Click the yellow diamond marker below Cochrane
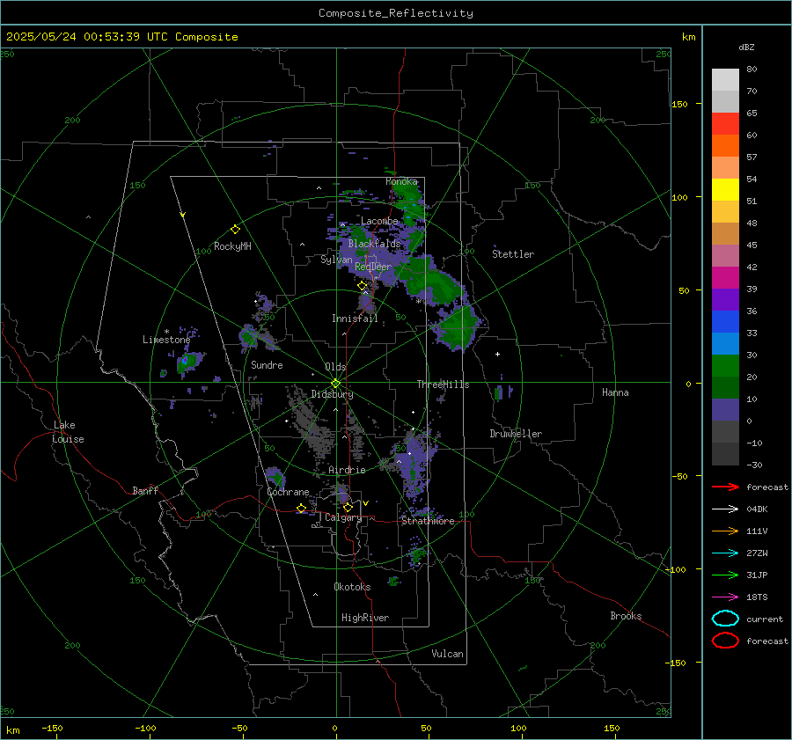The width and height of the screenshot is (792, 740). point(301,509)
